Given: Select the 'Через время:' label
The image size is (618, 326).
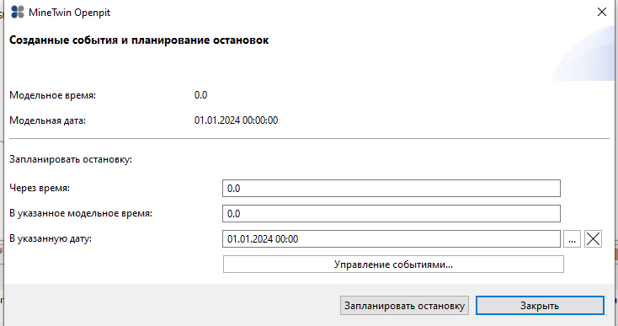Looking at the screenshot, I should click(40, 188).
